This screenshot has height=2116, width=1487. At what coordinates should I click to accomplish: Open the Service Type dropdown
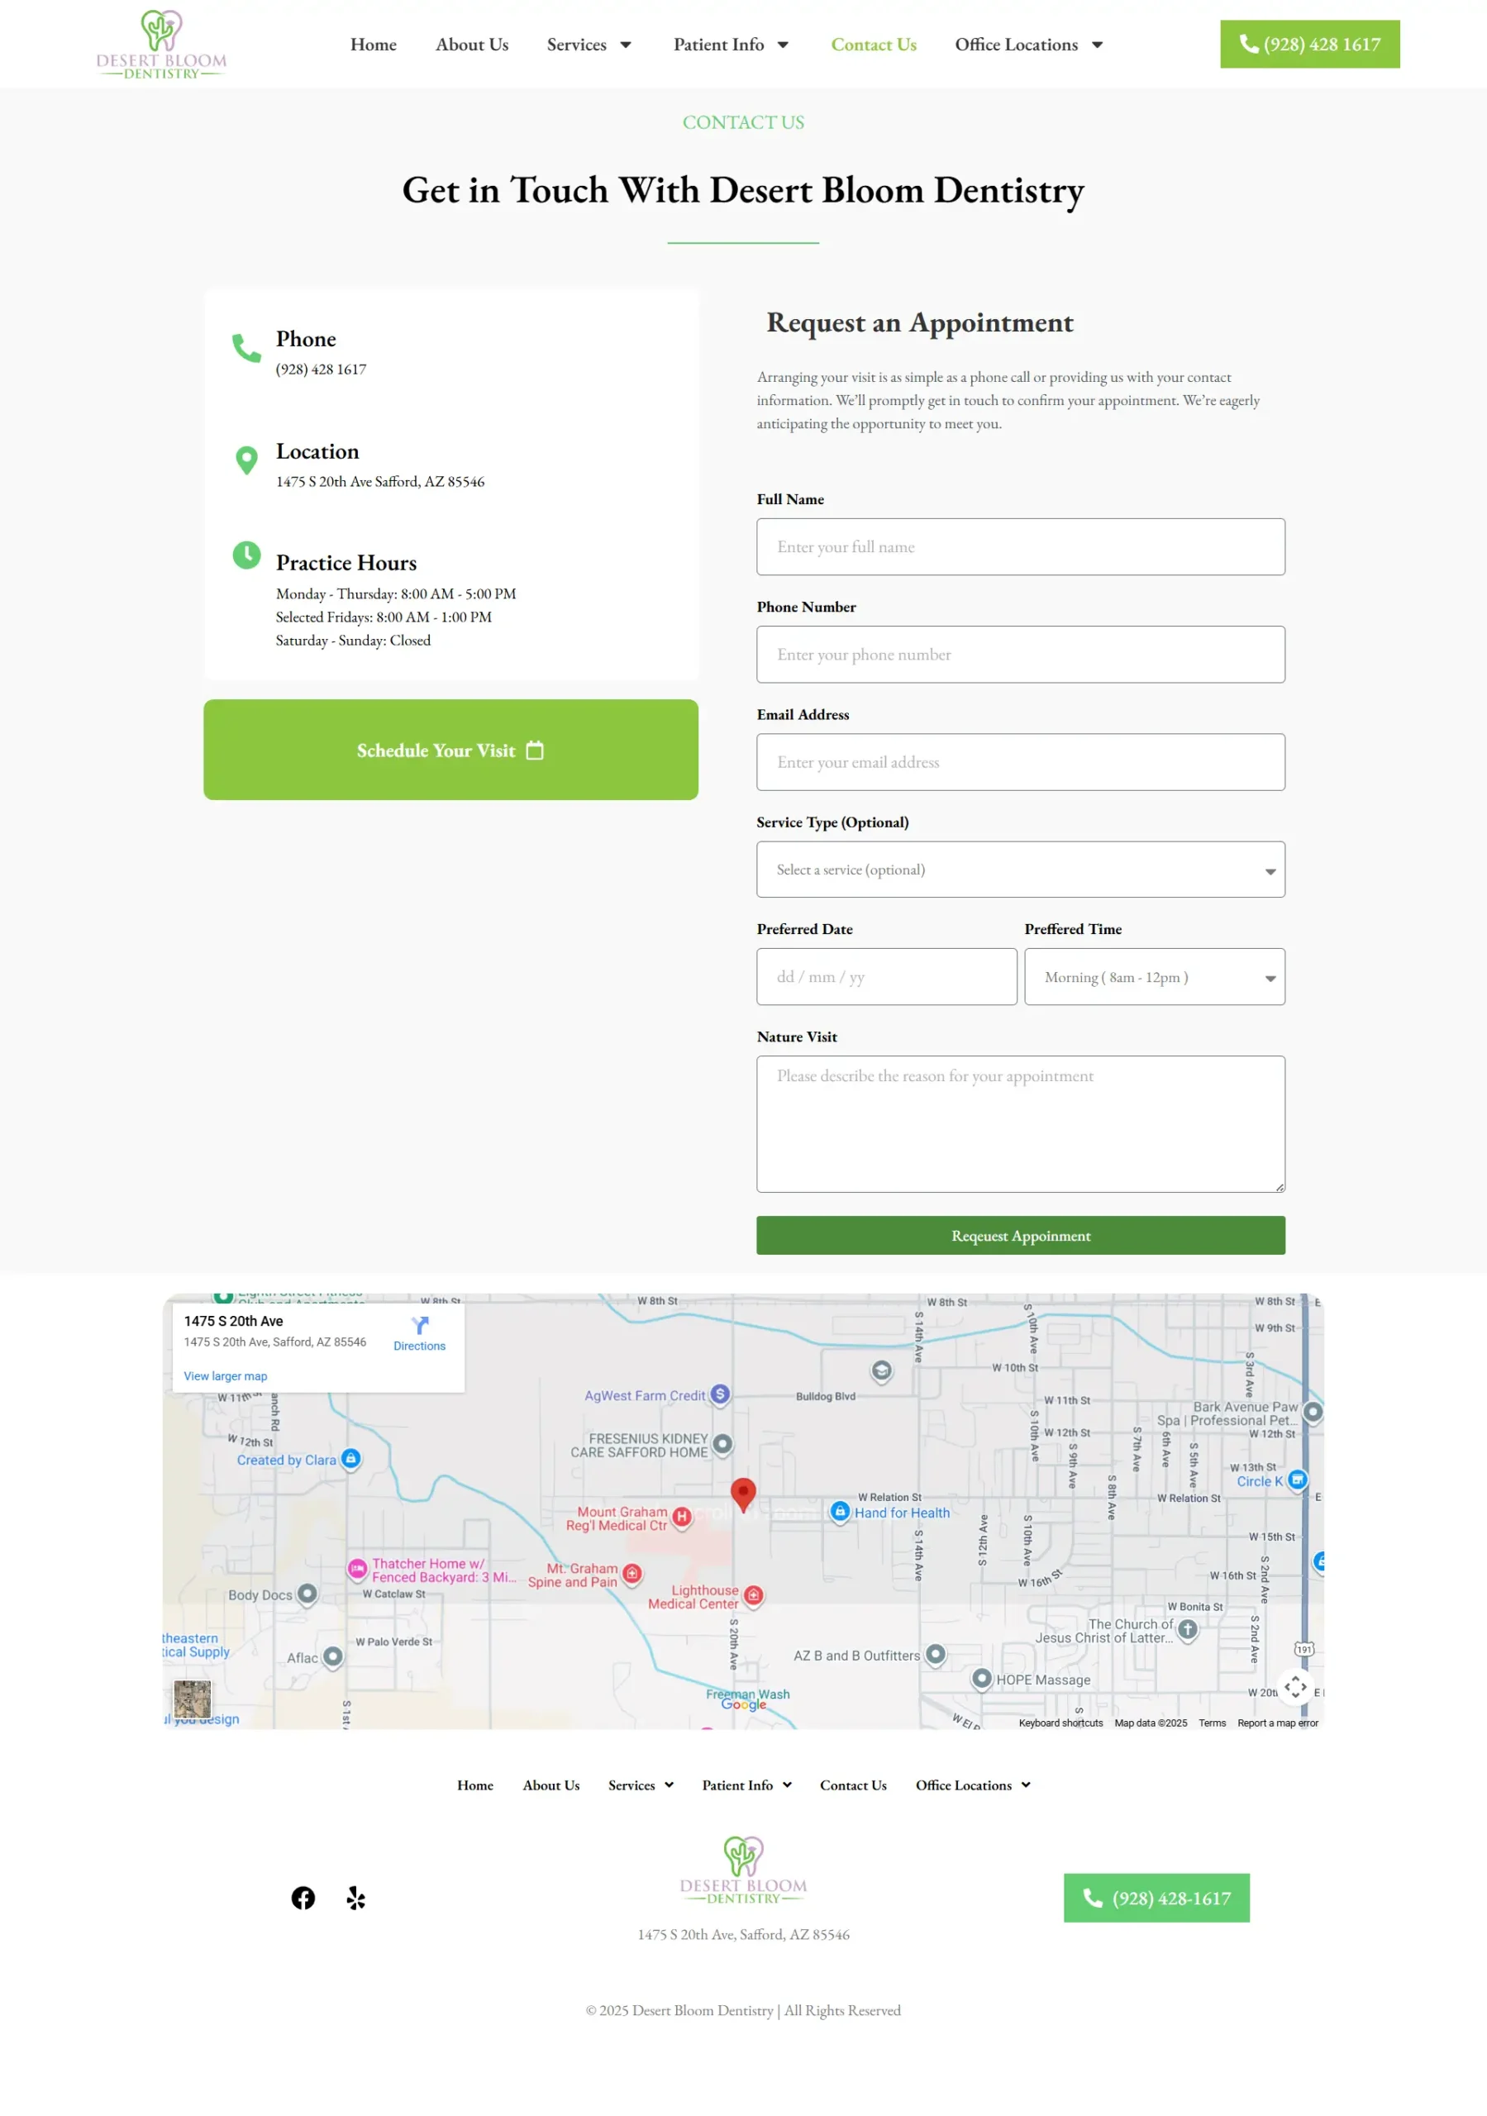pyautogui.click(x=1021, y=869)
